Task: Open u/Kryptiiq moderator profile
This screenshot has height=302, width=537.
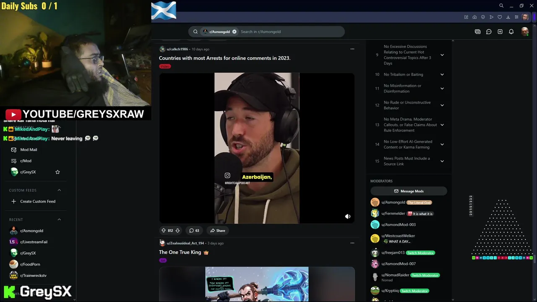Action: 390,291
